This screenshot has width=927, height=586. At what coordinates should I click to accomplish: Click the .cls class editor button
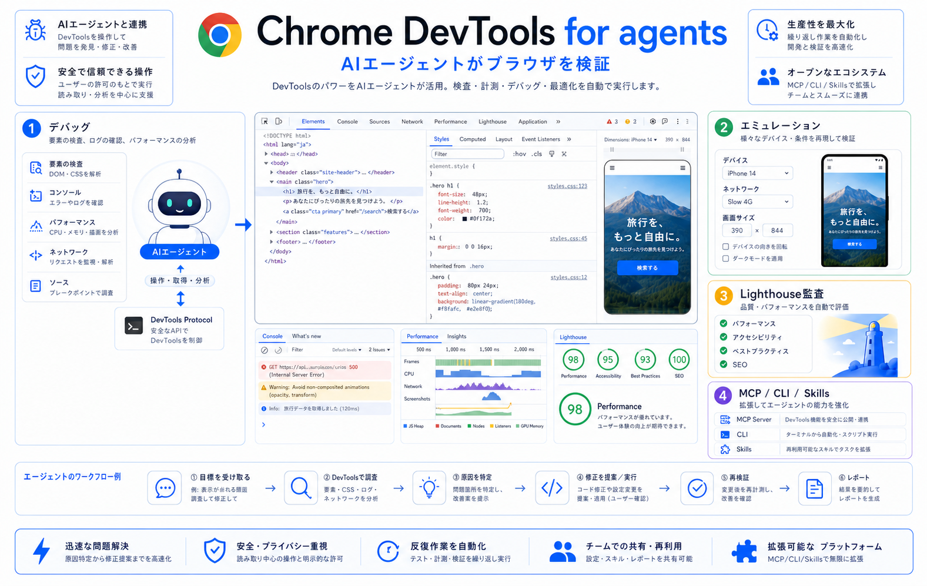[x=537, y=154]
